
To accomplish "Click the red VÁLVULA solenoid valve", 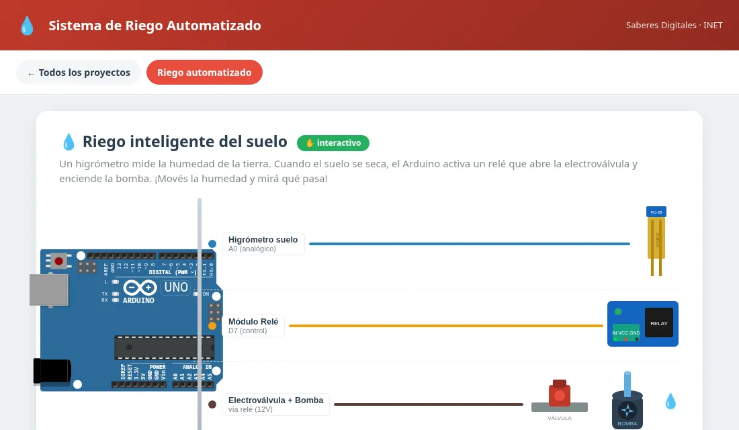I will [x=560, y=395].
